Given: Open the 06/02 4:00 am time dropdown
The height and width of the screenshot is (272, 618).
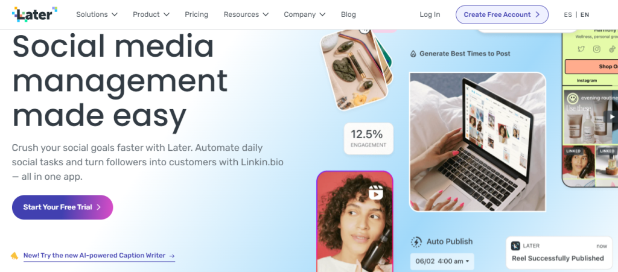Looking at the screenshot, I should pyautogui.click(x=442, y=261).
